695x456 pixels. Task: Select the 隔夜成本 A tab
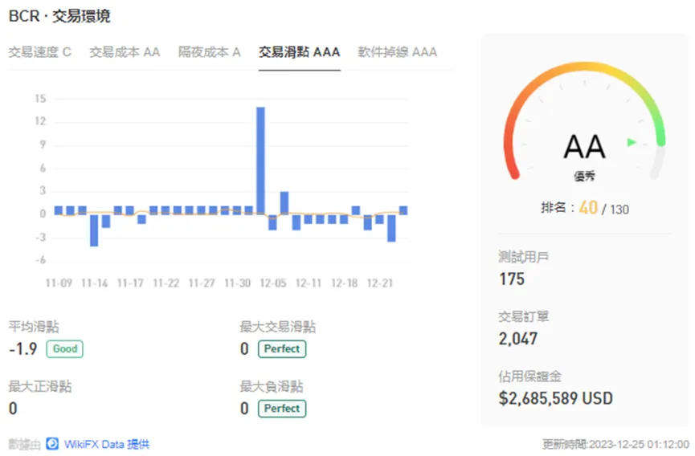209,52
